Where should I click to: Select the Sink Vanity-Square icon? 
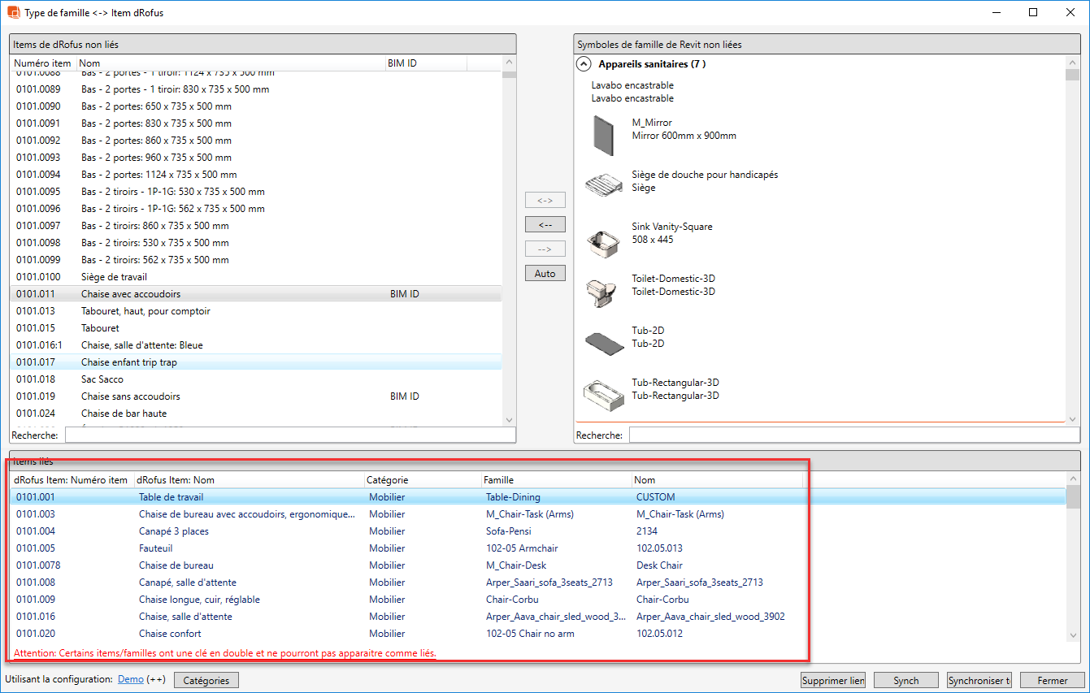(604, 239)
